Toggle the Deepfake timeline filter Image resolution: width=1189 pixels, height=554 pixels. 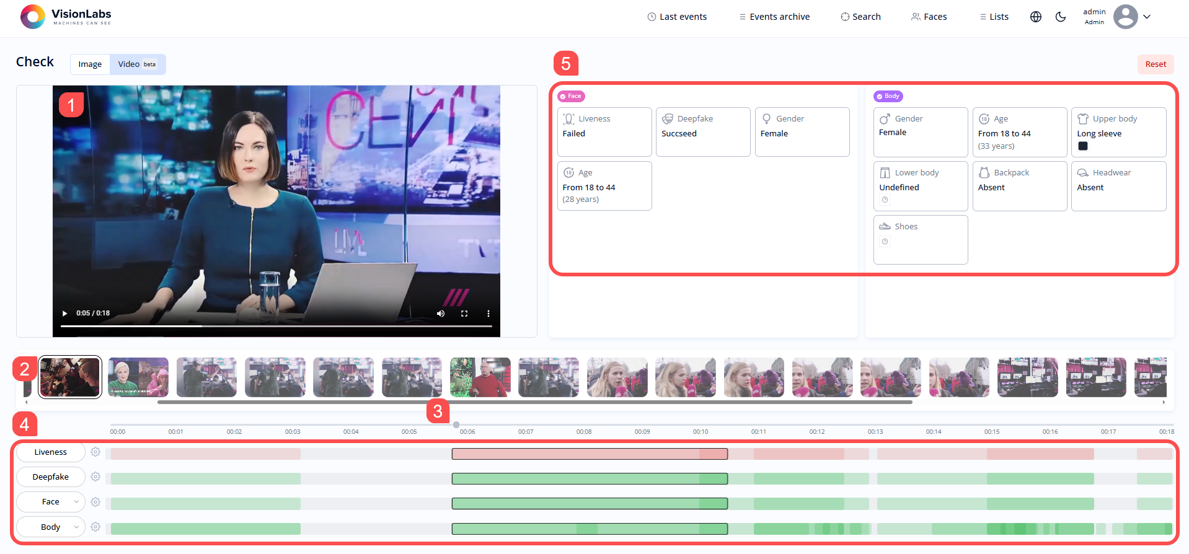tap(51, 477)
